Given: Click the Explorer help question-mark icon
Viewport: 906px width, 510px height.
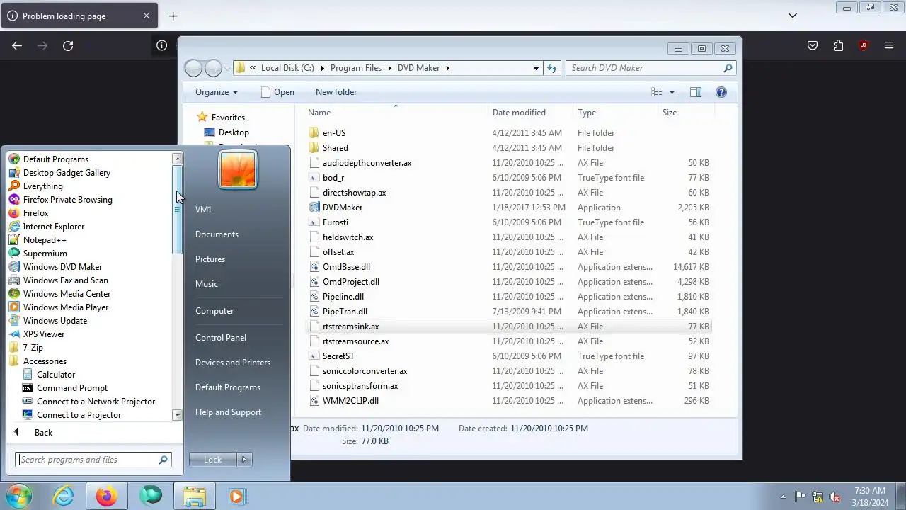Looking at the screenshot, I should 721,92.
